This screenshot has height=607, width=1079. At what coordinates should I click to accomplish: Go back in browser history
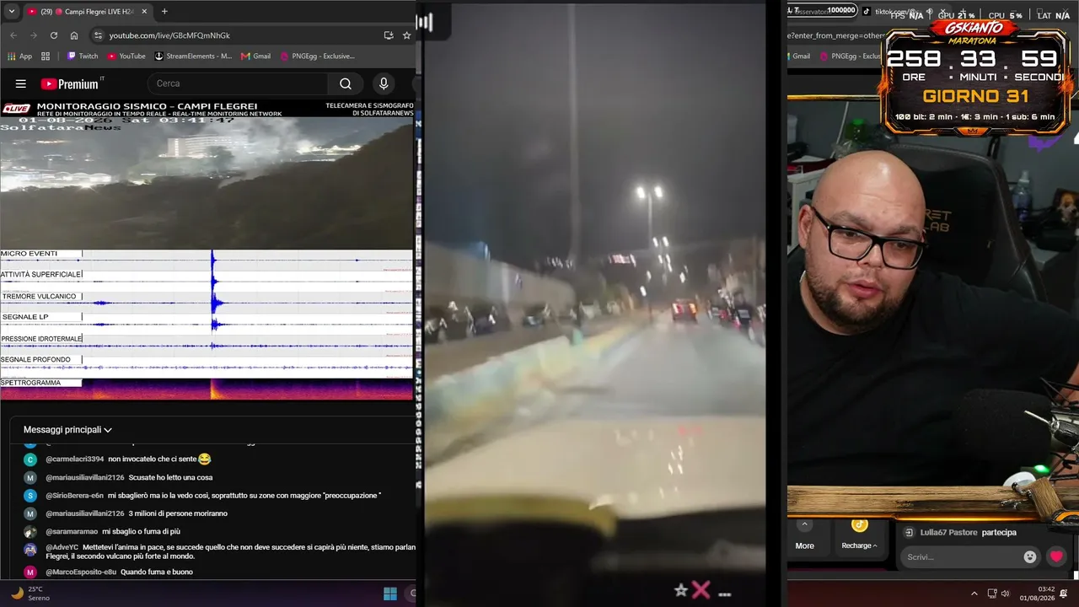coord(13,35)
